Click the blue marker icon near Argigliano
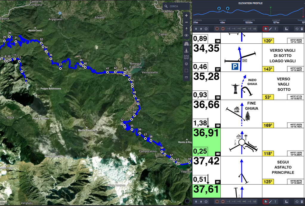 60,13
